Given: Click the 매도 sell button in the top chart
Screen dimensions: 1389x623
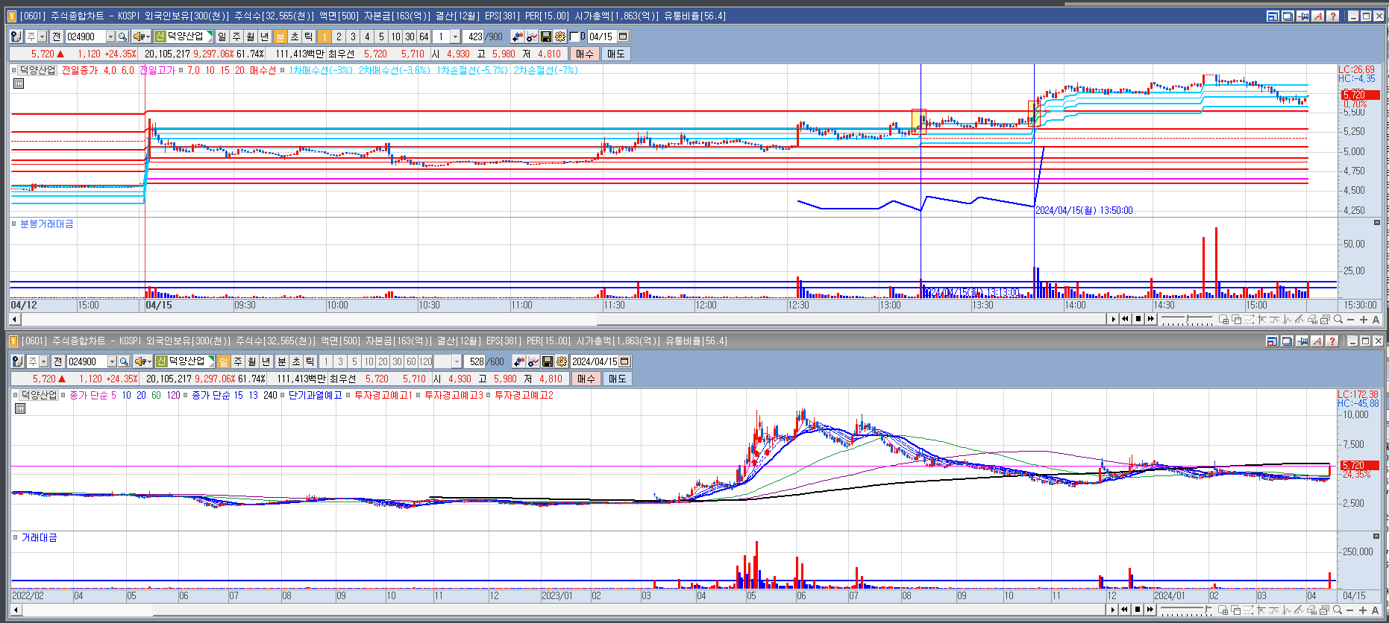Looking at the screenshot, I should pyautogui.click(x=616, y=54).
